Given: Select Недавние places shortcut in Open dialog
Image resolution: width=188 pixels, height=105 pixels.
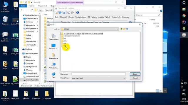Looking at the screenshot, I should coord(53,37).
